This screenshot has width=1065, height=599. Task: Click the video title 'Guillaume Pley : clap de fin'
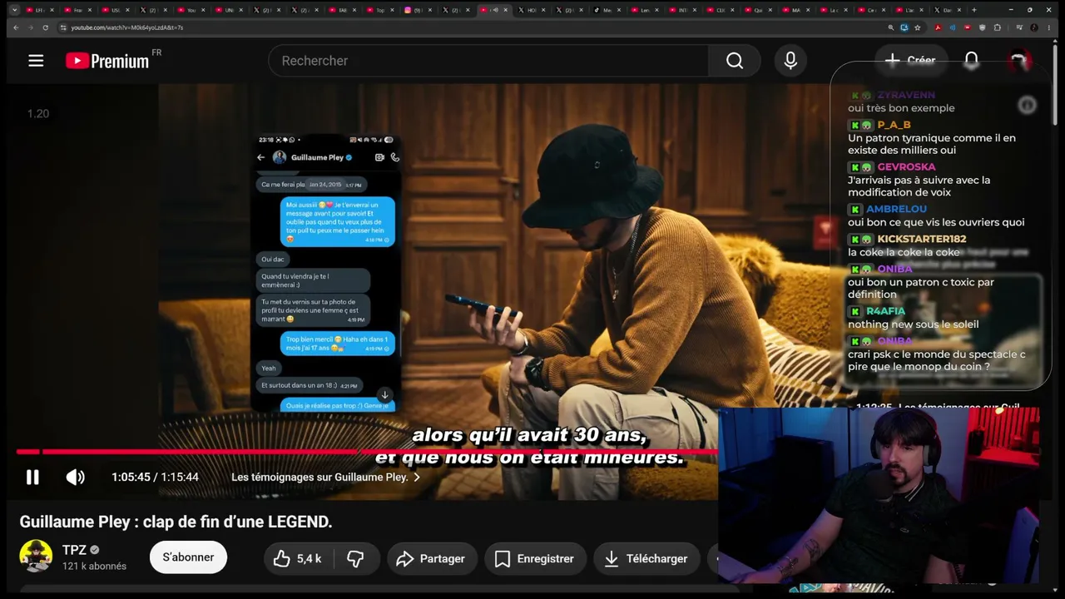(x=176, y=522)
